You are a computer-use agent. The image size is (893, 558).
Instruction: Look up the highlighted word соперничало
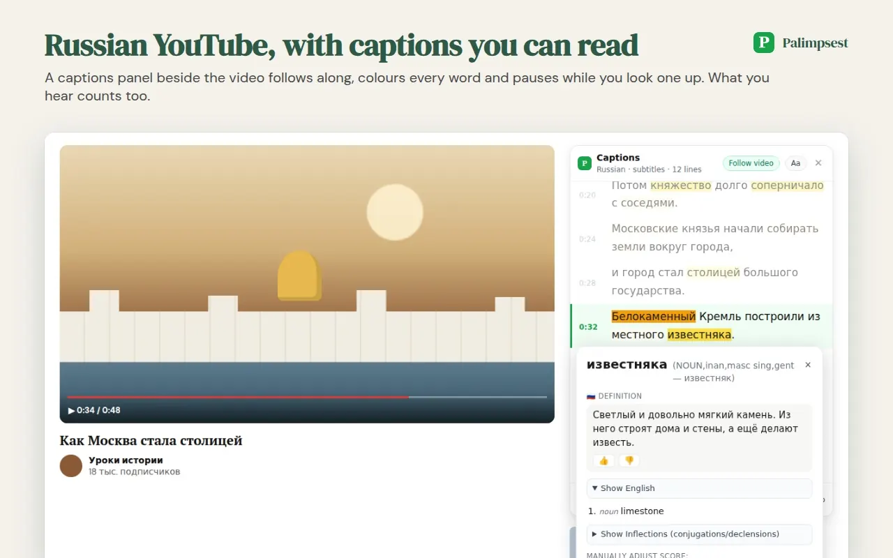point(787,185)
